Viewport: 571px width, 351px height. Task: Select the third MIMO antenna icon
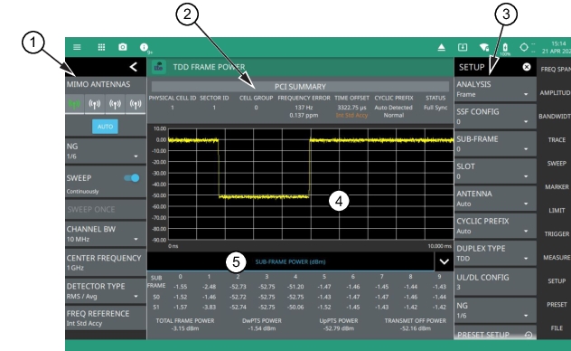point(115,104)
